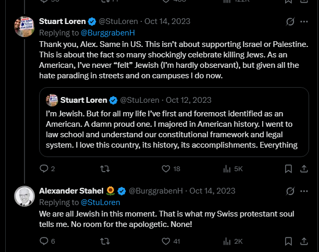
Task: Reply to Stuart Loren's tweet
Action: click(47, 169)
